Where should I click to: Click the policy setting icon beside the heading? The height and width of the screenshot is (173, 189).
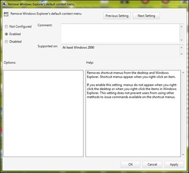pos(6,14)
